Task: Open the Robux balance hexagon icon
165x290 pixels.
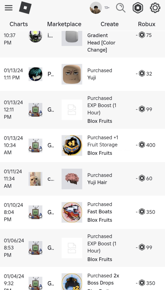Action: tap(138, 8)
